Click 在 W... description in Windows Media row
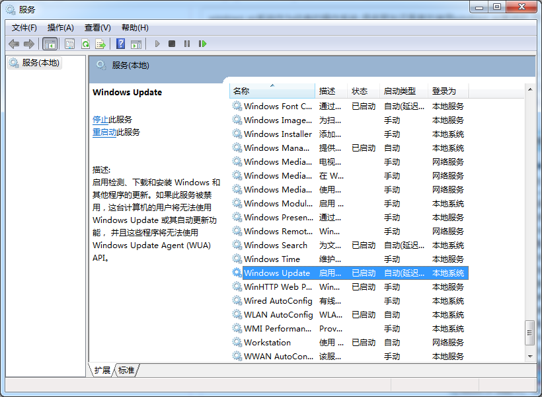 click(331, 175)
